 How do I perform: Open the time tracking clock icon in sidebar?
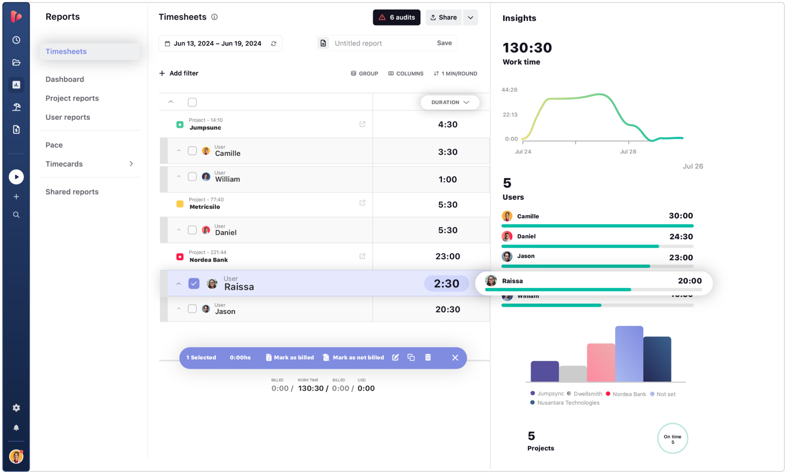[16, 40]
